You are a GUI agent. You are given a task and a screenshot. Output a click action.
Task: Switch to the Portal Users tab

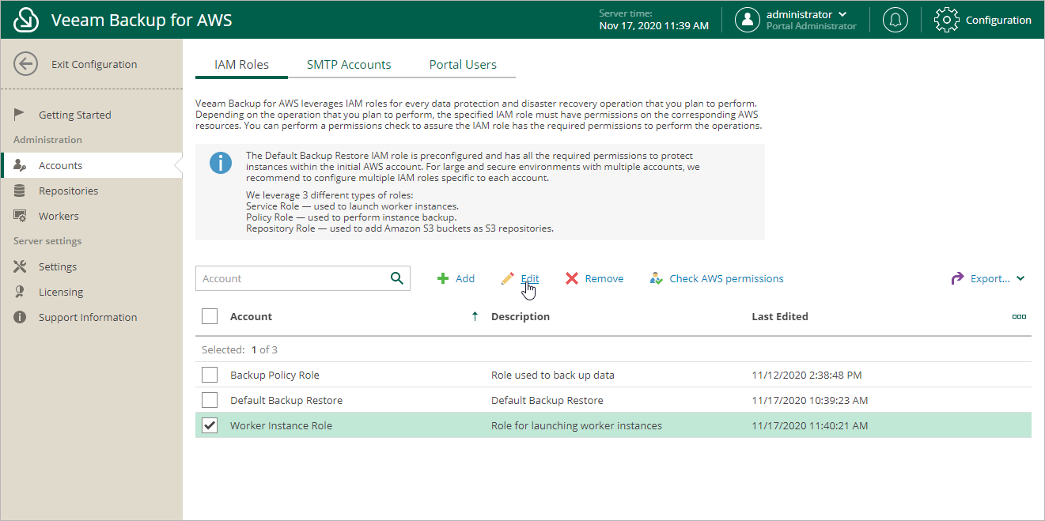coord(463,65)
